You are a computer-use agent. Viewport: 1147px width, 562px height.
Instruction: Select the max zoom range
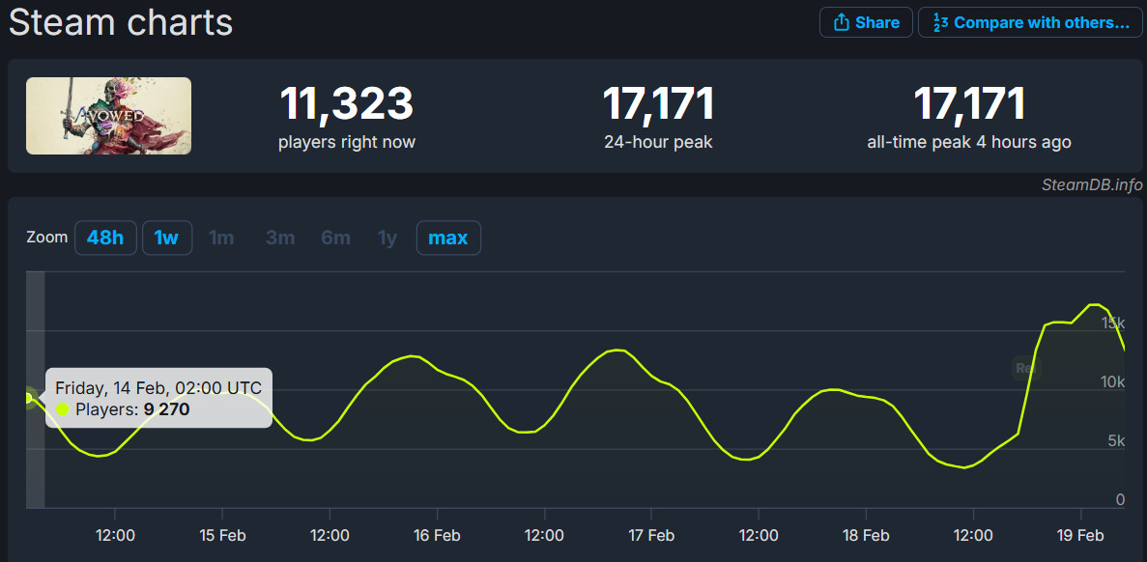[x=447, y=238]
